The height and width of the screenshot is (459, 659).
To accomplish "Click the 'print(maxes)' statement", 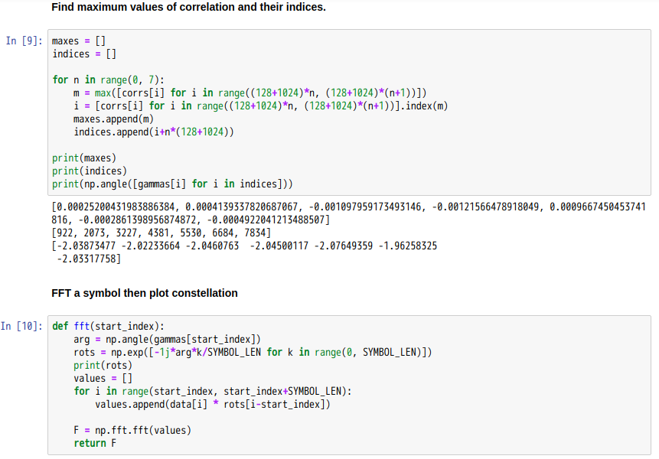I will coord(84,158).
